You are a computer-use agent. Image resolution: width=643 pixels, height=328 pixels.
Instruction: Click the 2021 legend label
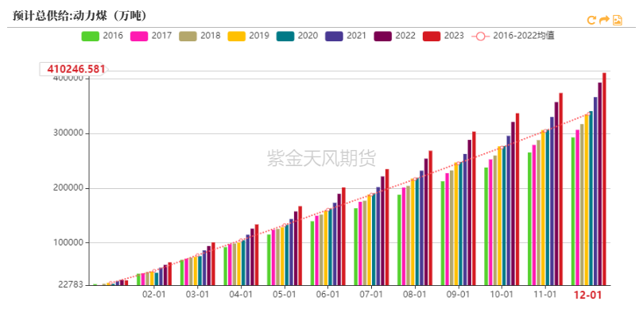click(356, 36)
